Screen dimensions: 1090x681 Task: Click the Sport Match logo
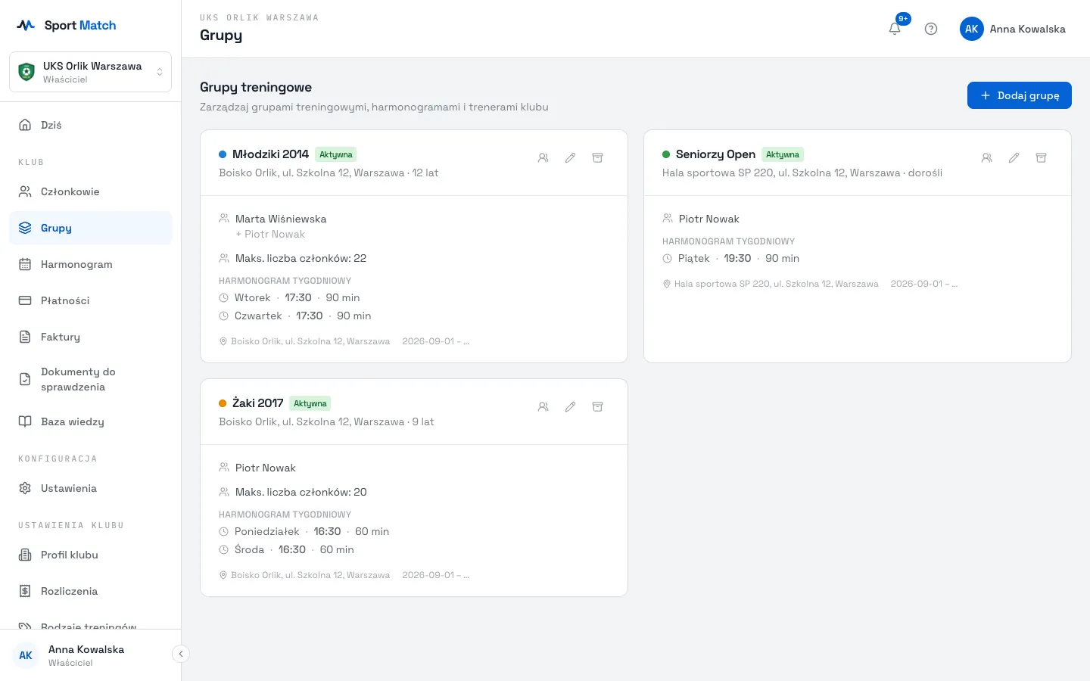point(67,25)
